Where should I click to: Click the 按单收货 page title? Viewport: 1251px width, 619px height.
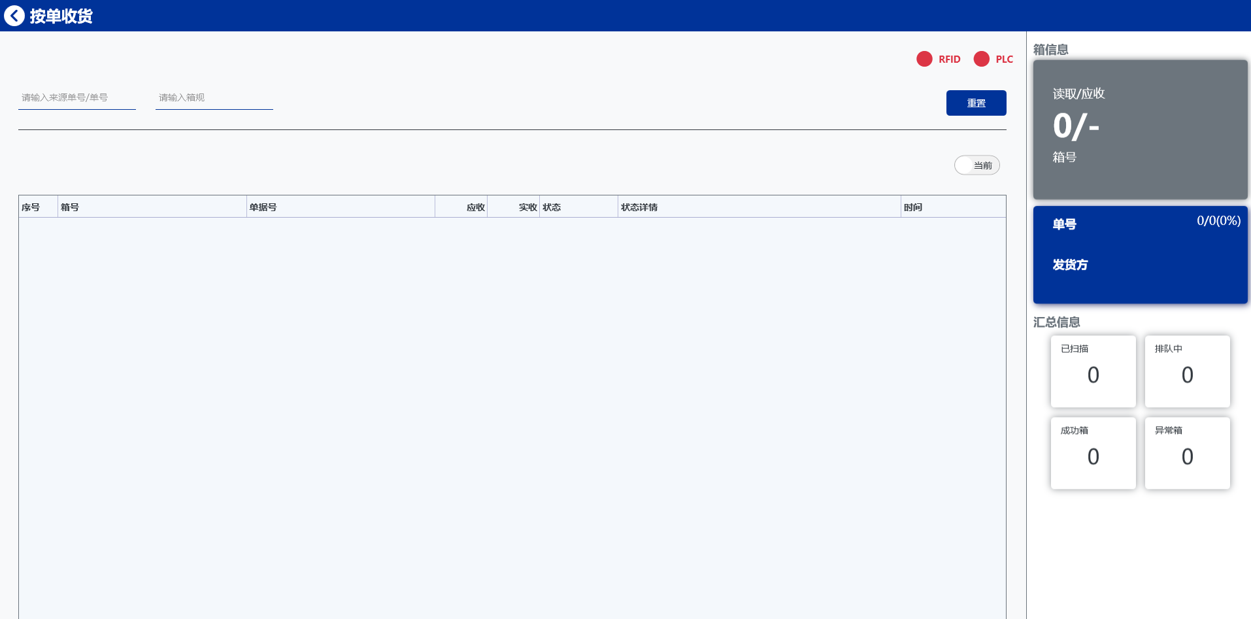[61, 16]
